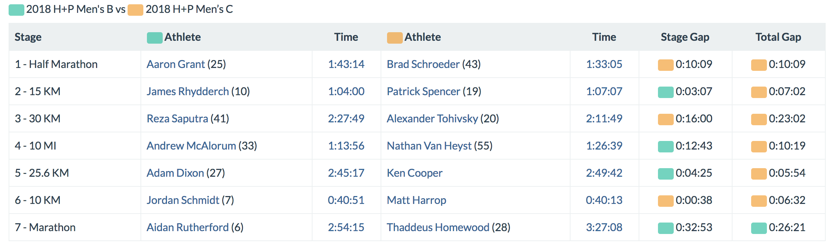Click the Stage Gap column header
Viewport: 835px width, 244px height.
(x=685, y=37)
